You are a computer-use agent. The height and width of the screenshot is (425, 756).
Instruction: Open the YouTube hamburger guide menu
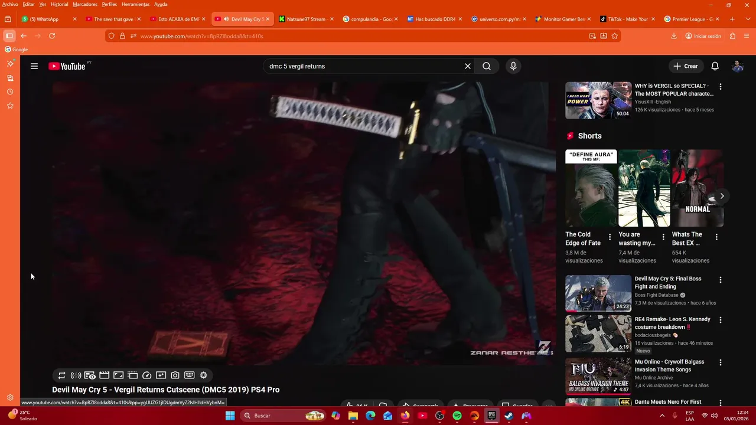click(x=34, y=66)
